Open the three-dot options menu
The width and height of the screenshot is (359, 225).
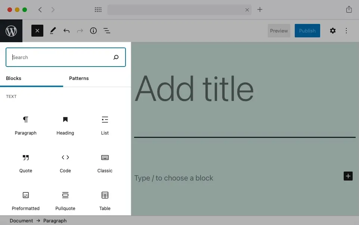[346, 31]
